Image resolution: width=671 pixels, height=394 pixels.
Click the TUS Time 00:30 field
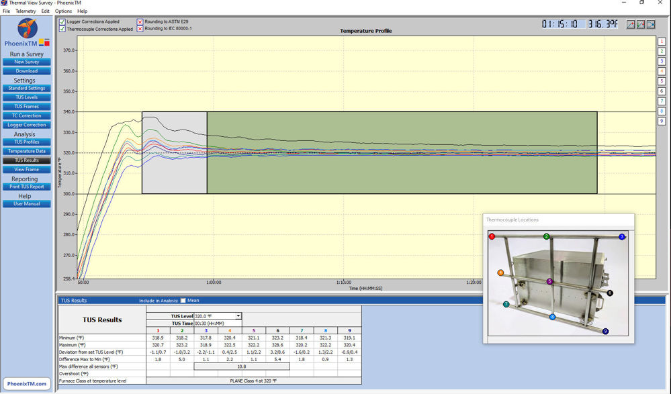pyautogui.click(x=218, y=324)
